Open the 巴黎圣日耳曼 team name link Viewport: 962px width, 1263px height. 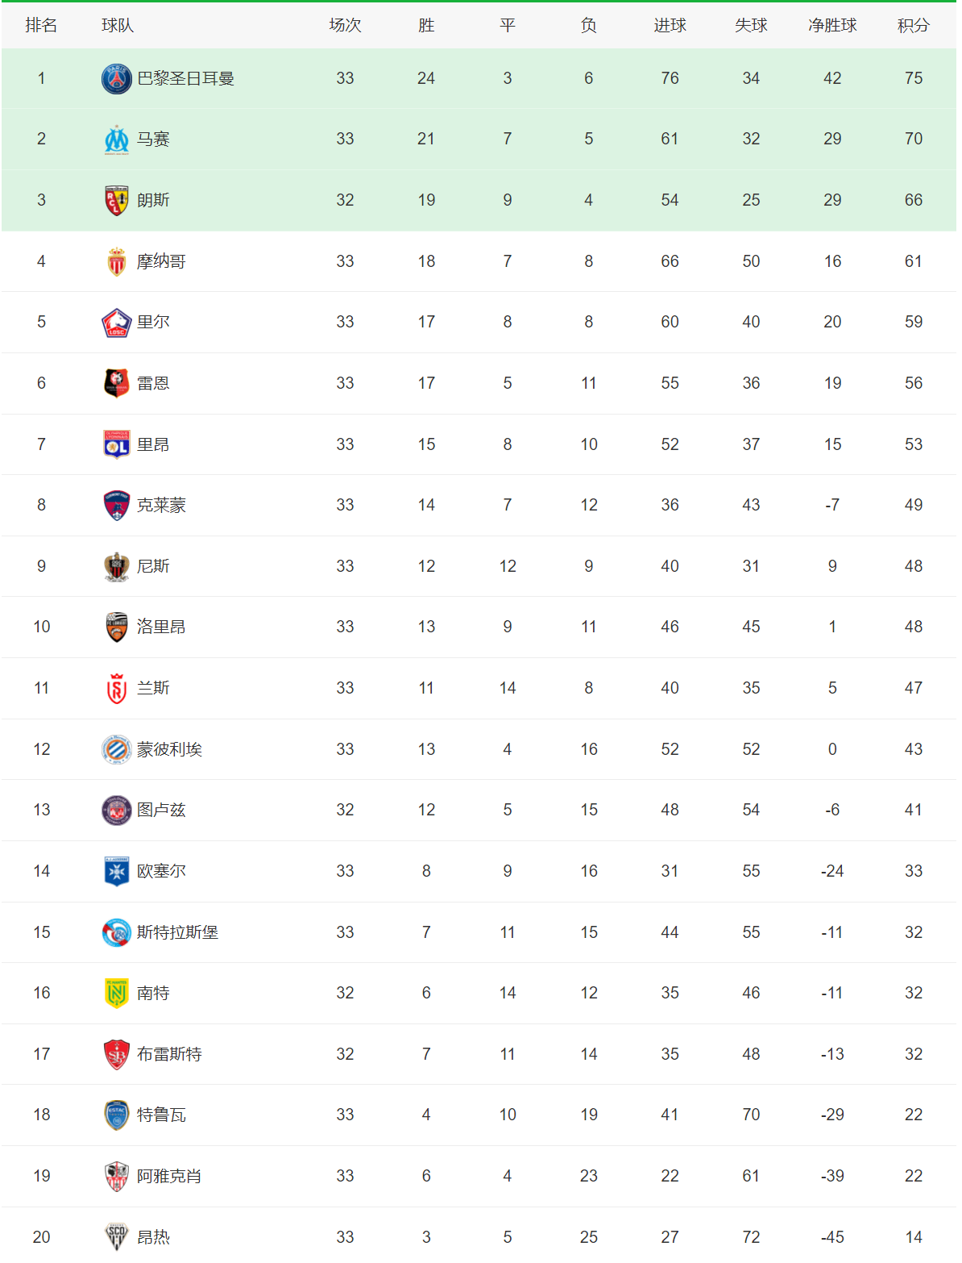click(185, 78)
